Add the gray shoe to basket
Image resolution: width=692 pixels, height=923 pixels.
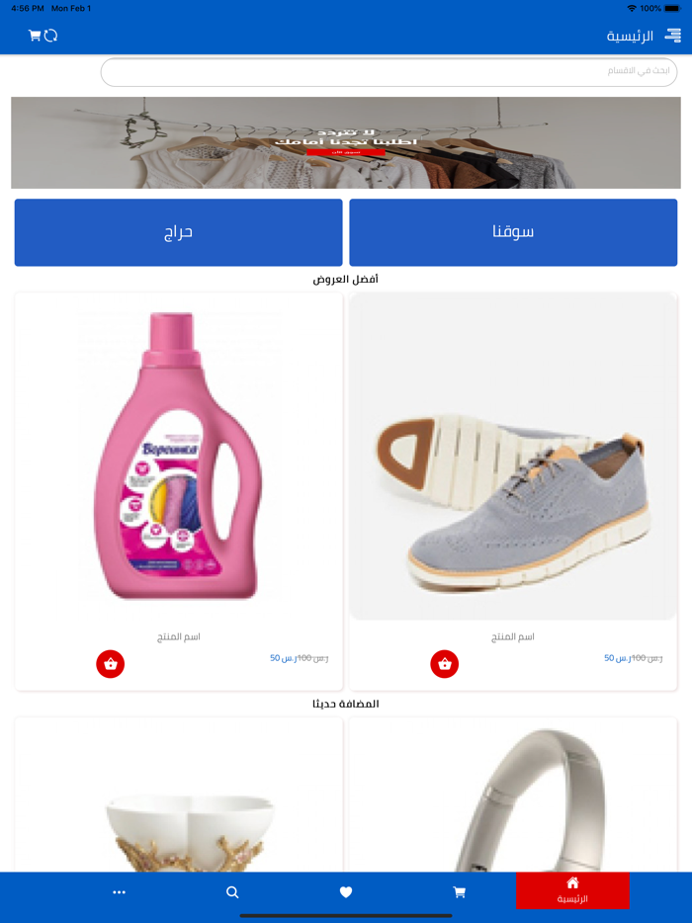444,664
